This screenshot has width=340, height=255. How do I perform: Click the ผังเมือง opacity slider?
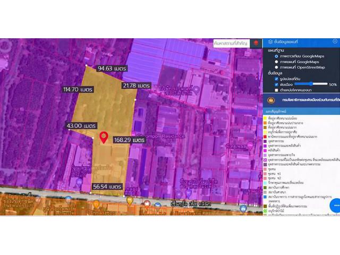coord(311,84)
